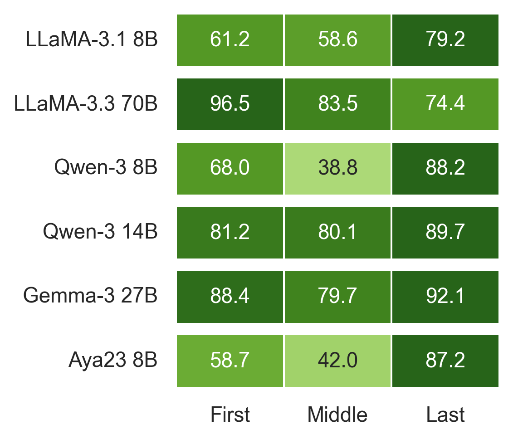Click the 83.5 heatmap cell

point(337,104)
